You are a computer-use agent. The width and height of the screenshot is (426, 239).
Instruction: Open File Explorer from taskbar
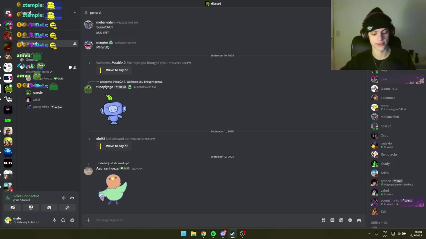[193, 234]
